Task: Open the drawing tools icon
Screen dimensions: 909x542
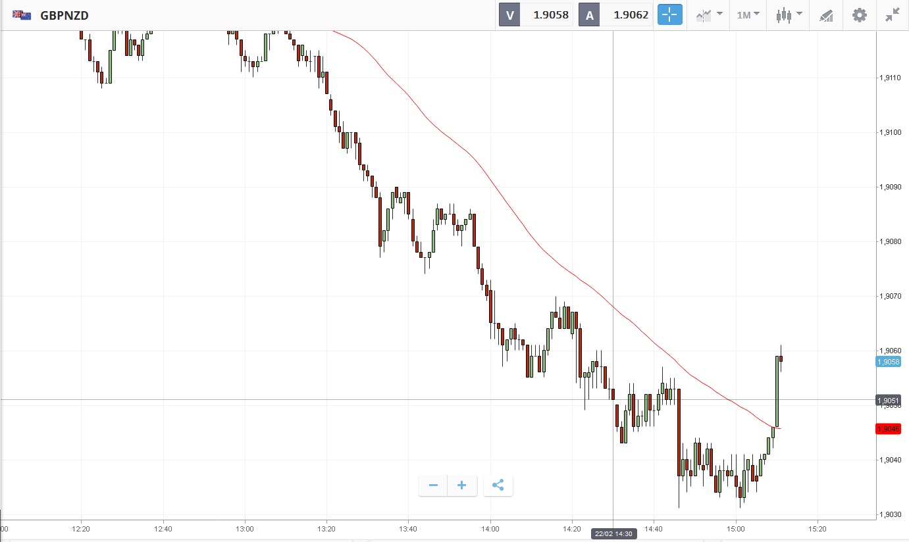Action: pyautogui.click(x=826, y=15)
